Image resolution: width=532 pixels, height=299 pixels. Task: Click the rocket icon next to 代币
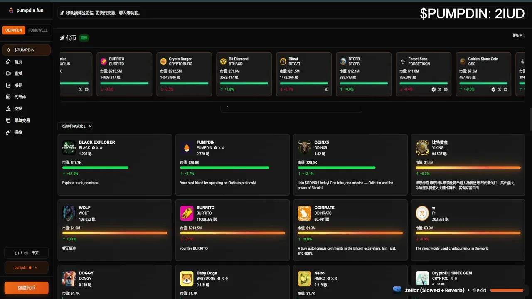(x=62, y=38)
